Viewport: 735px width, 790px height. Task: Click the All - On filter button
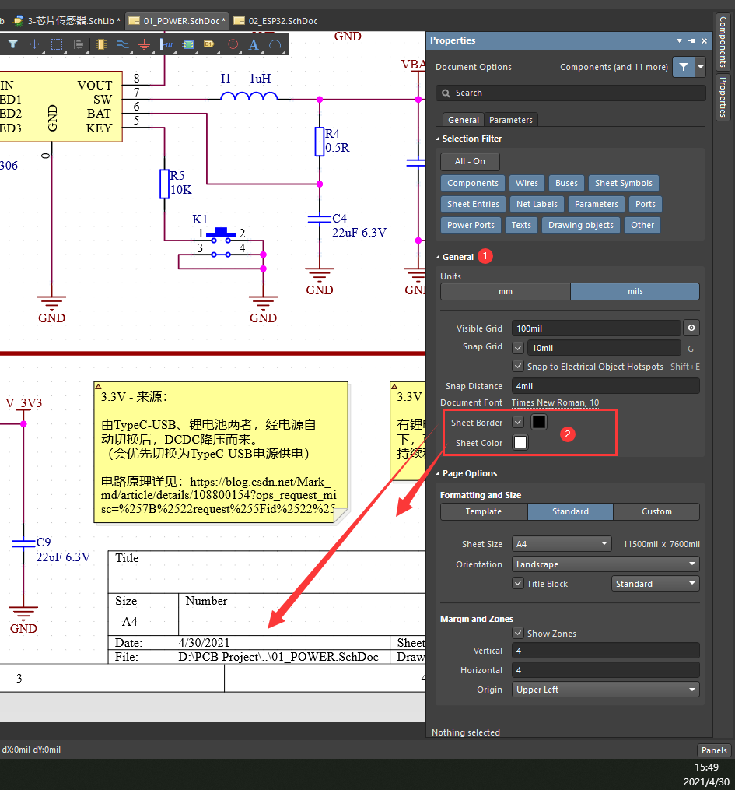[470, 161]
